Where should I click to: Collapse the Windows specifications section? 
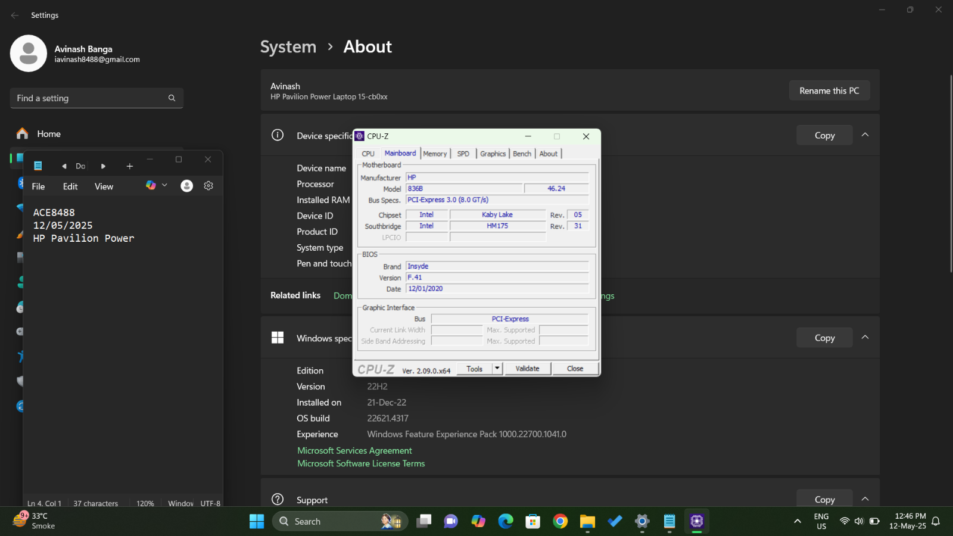point(865,338)
